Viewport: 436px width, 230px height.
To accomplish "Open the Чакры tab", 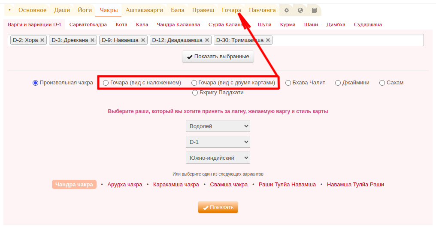I will (109, 10).
